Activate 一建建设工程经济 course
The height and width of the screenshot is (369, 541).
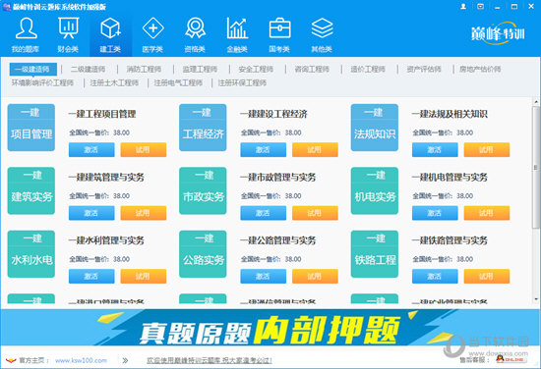coord(264,150)
